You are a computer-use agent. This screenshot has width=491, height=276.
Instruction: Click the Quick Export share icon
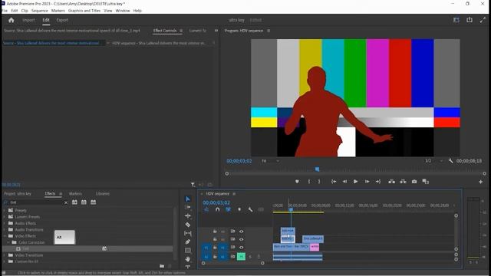point(470,20)
